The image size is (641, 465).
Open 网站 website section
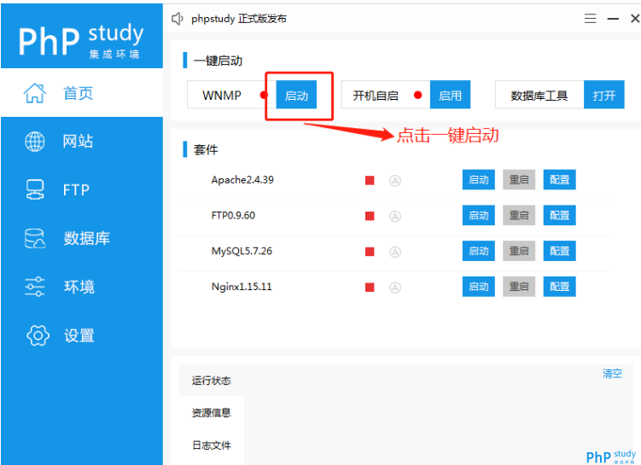82,142
